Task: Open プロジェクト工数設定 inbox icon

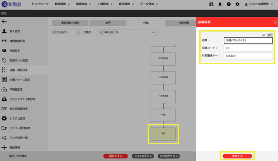Action: pyautogui.click(x=4, y=99)
